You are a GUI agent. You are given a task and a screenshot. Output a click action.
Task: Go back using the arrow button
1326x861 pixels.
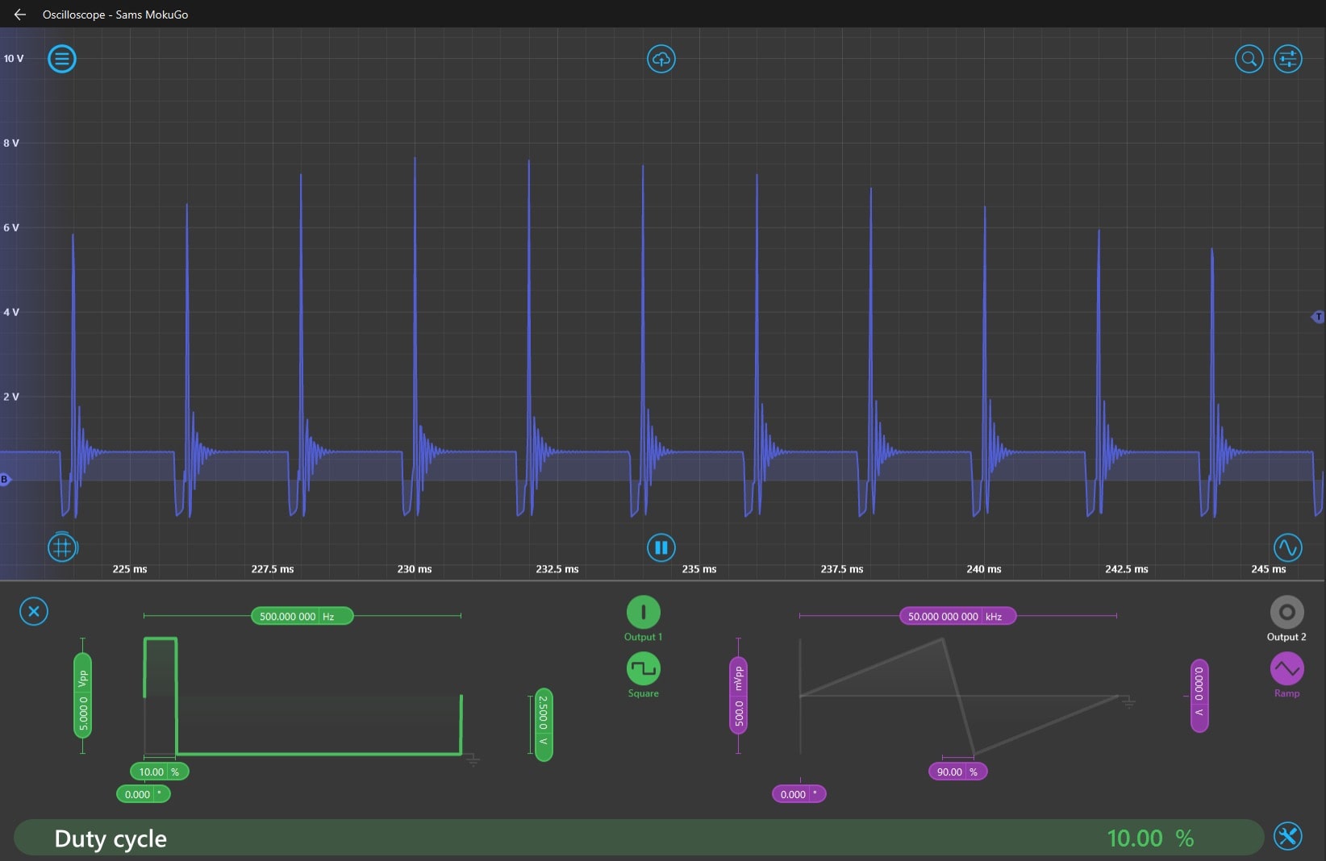(20, 15)
